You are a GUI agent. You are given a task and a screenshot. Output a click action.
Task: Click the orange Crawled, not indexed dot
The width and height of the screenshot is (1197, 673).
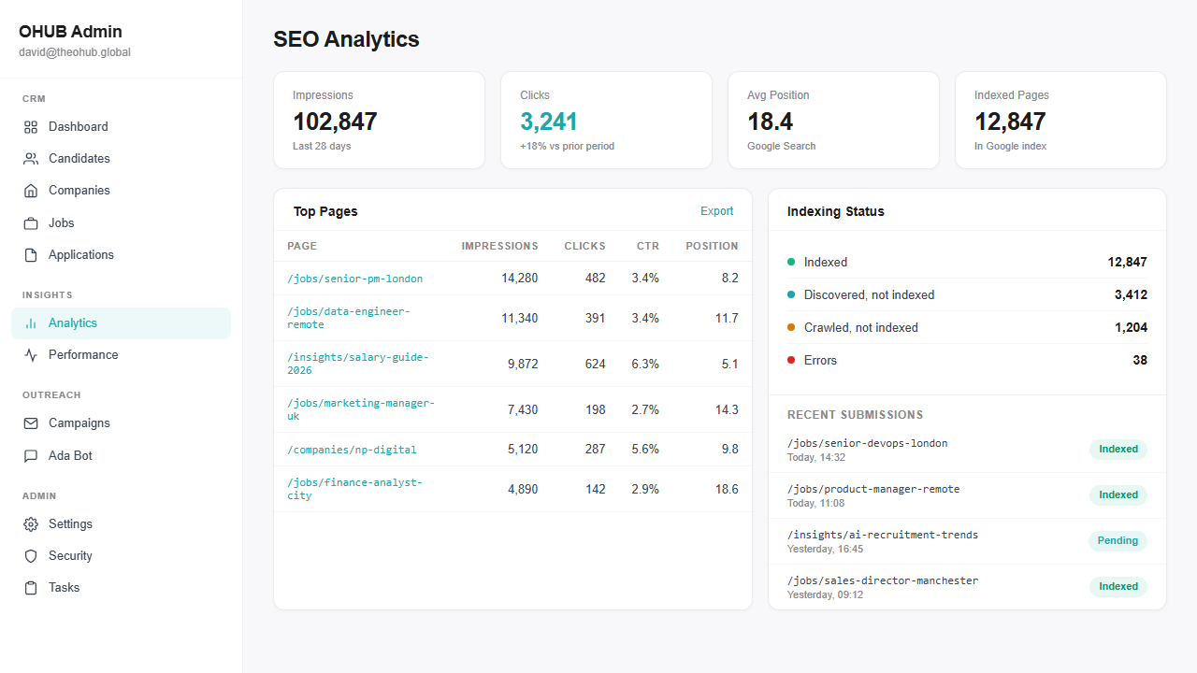(x=791, y=327)
